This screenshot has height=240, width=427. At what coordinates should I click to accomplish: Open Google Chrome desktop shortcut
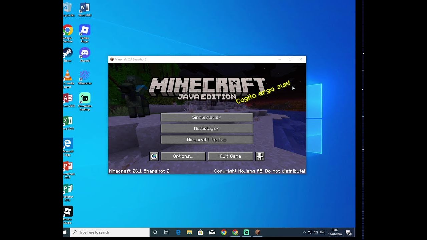(x=68, y=34)
